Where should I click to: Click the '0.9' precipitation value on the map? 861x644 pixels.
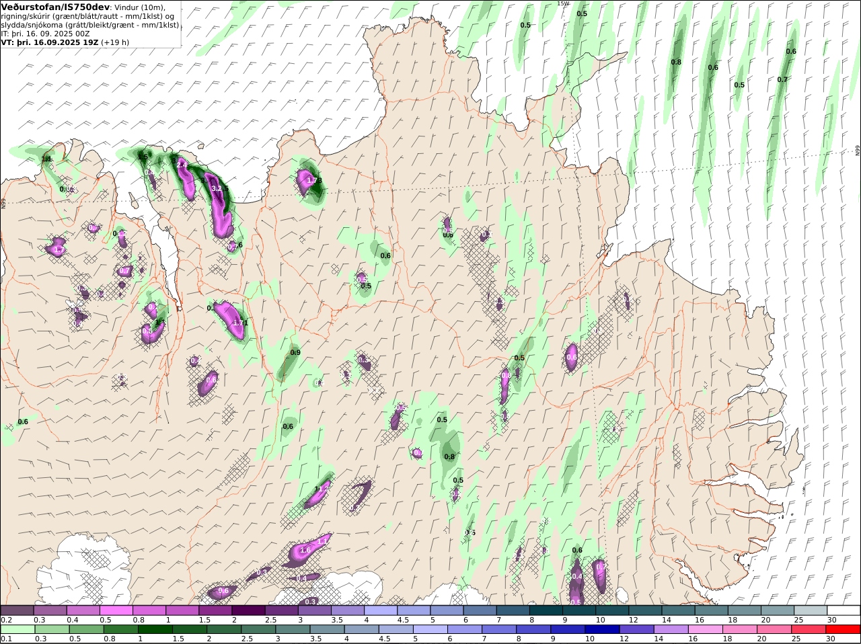coord(295,352)
